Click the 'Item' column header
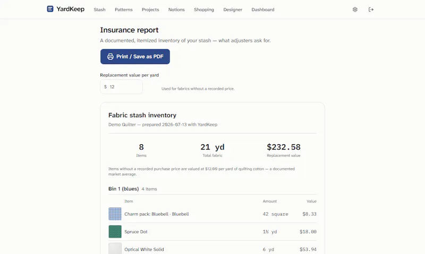 coord(129,202)
